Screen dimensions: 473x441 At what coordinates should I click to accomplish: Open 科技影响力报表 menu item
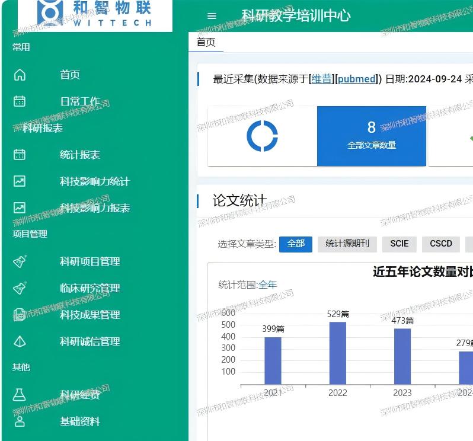tap(95, 208)
